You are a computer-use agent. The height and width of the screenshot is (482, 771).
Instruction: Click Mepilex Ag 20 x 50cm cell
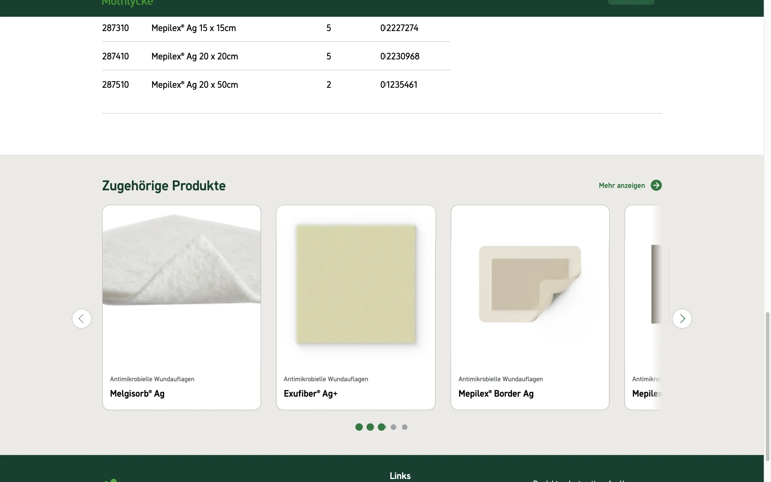click(x=195, y=85)
